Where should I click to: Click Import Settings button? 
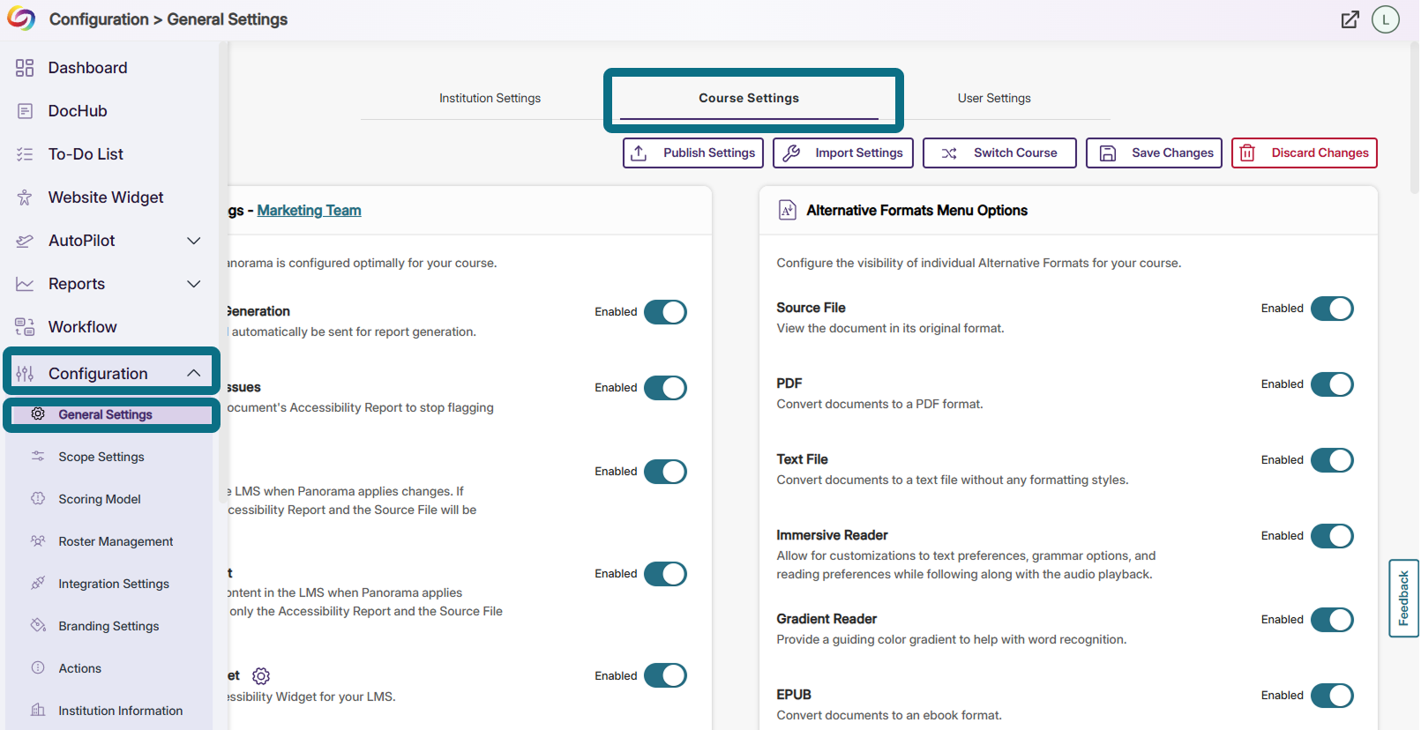[x=843, y=153]
